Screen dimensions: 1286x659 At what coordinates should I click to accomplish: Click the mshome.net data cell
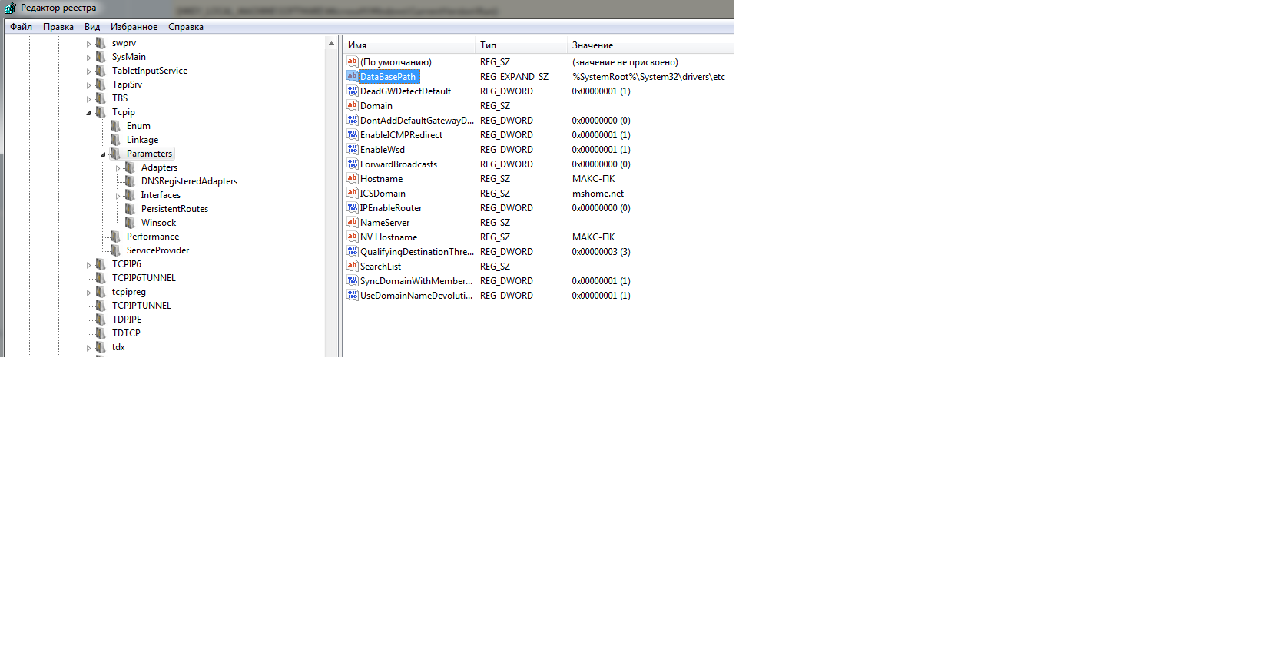click(x=598, y=194)
